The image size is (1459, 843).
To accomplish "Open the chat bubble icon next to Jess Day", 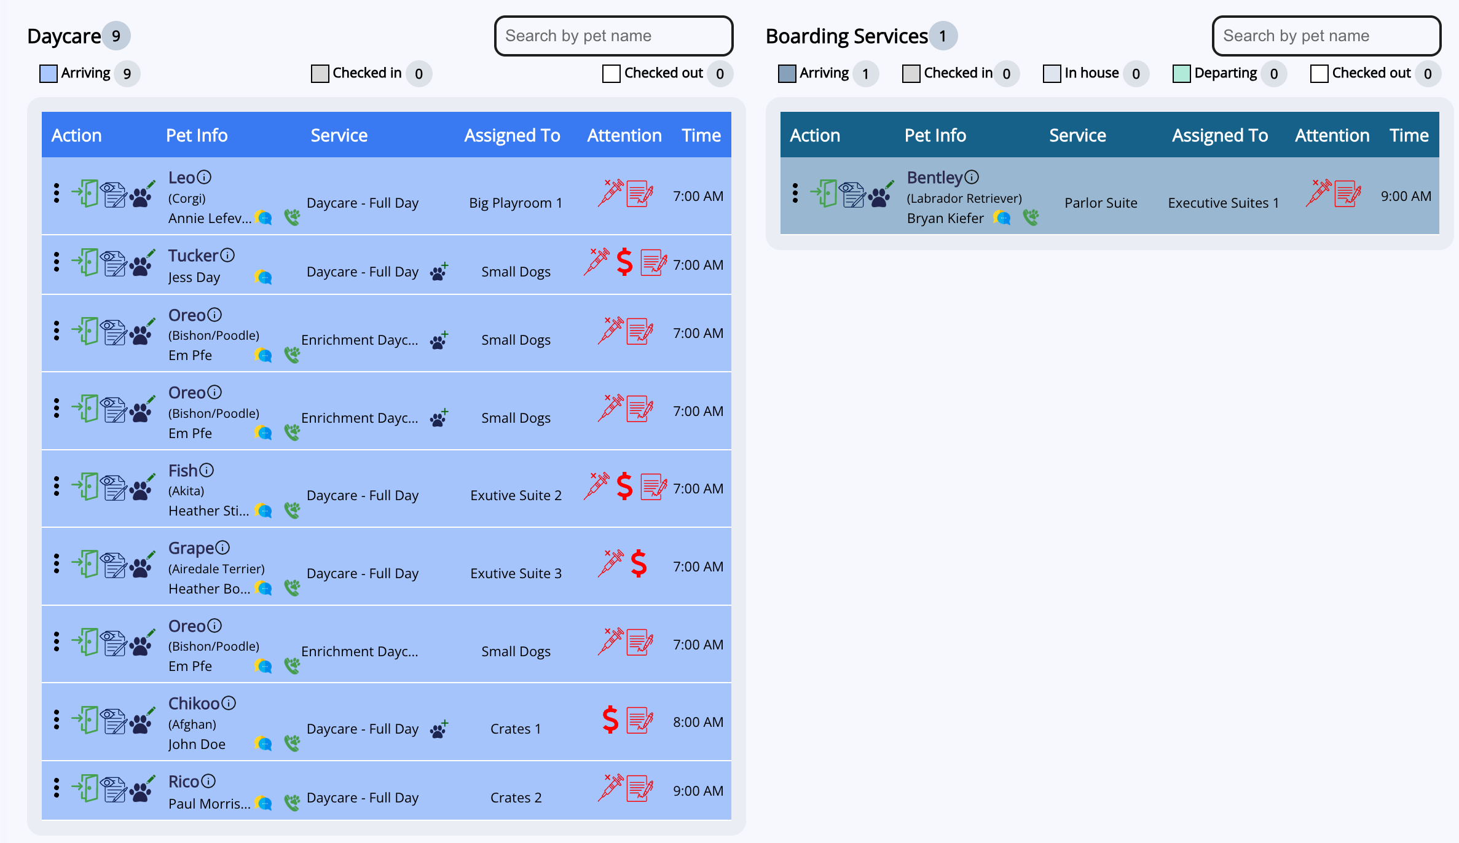I will 264,277.
